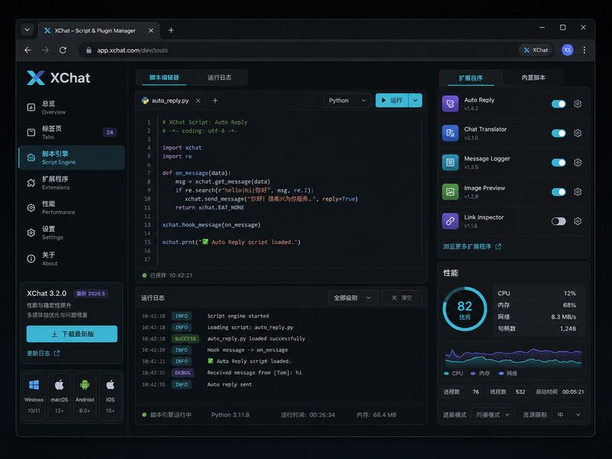
Task: Open the 全部级别 log level dropdown
Action: [x=353, y=298]
